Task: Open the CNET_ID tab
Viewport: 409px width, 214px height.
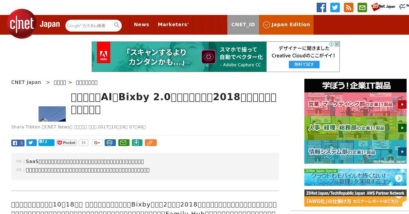Action: (243, 25)
